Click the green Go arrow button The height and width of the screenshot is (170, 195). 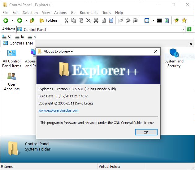click(x=189, y=29)
